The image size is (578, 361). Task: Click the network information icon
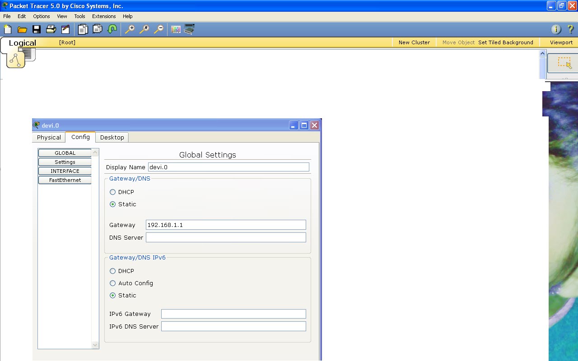[556, 30]
